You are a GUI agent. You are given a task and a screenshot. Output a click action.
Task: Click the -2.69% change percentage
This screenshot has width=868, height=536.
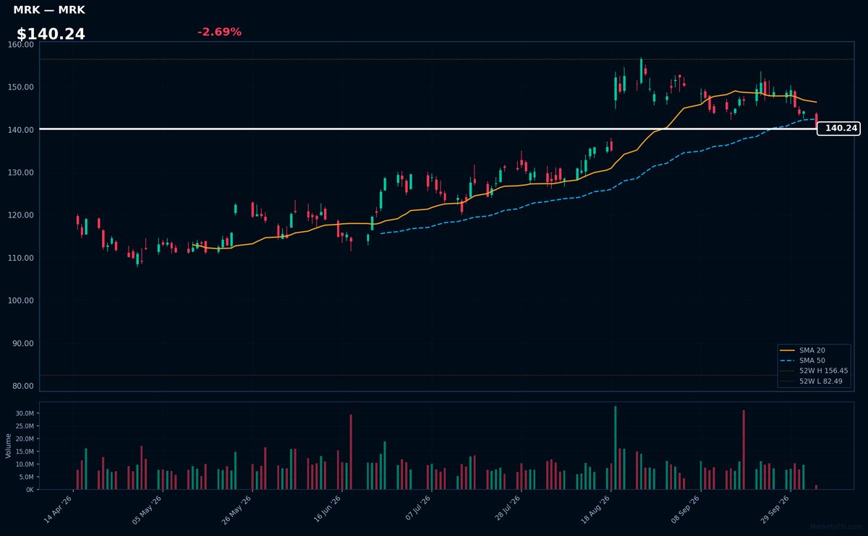(219, 32)
